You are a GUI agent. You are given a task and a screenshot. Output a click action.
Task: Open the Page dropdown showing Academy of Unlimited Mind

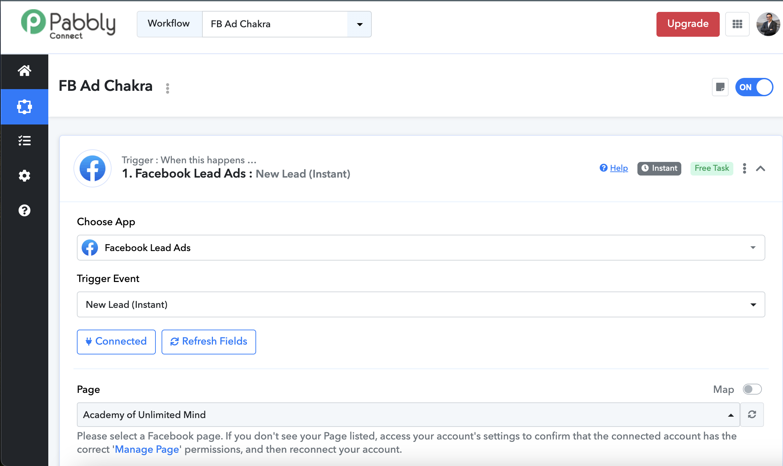coord(408,415)
